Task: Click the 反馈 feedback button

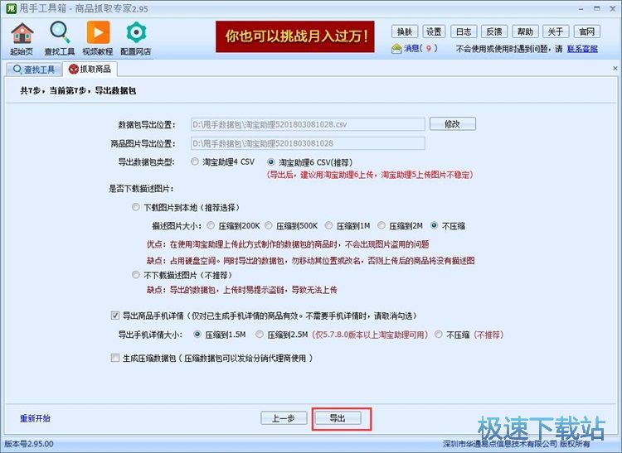Action: point(494,31)
